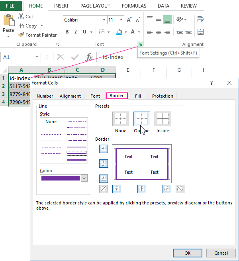Click the Increase Font Size icon
This screenshot has height=261, width=239.
pos(129,20)
